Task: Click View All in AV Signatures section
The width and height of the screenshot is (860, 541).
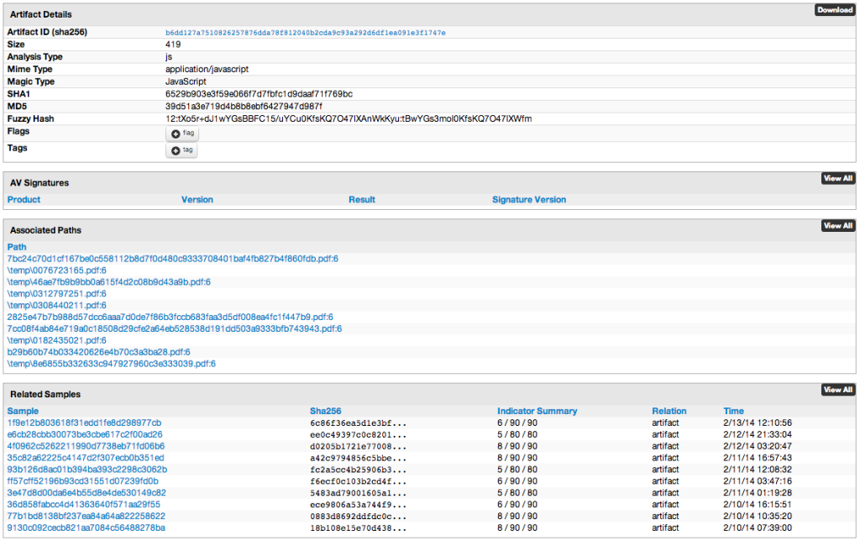Action: (837, 178)
